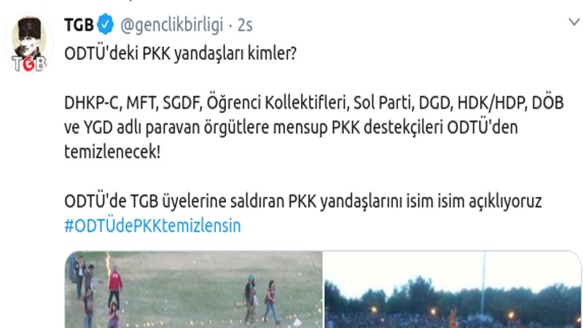The image size is (583, 328).
Task: Open the right photo of crowd and trees
Action: 453,289
